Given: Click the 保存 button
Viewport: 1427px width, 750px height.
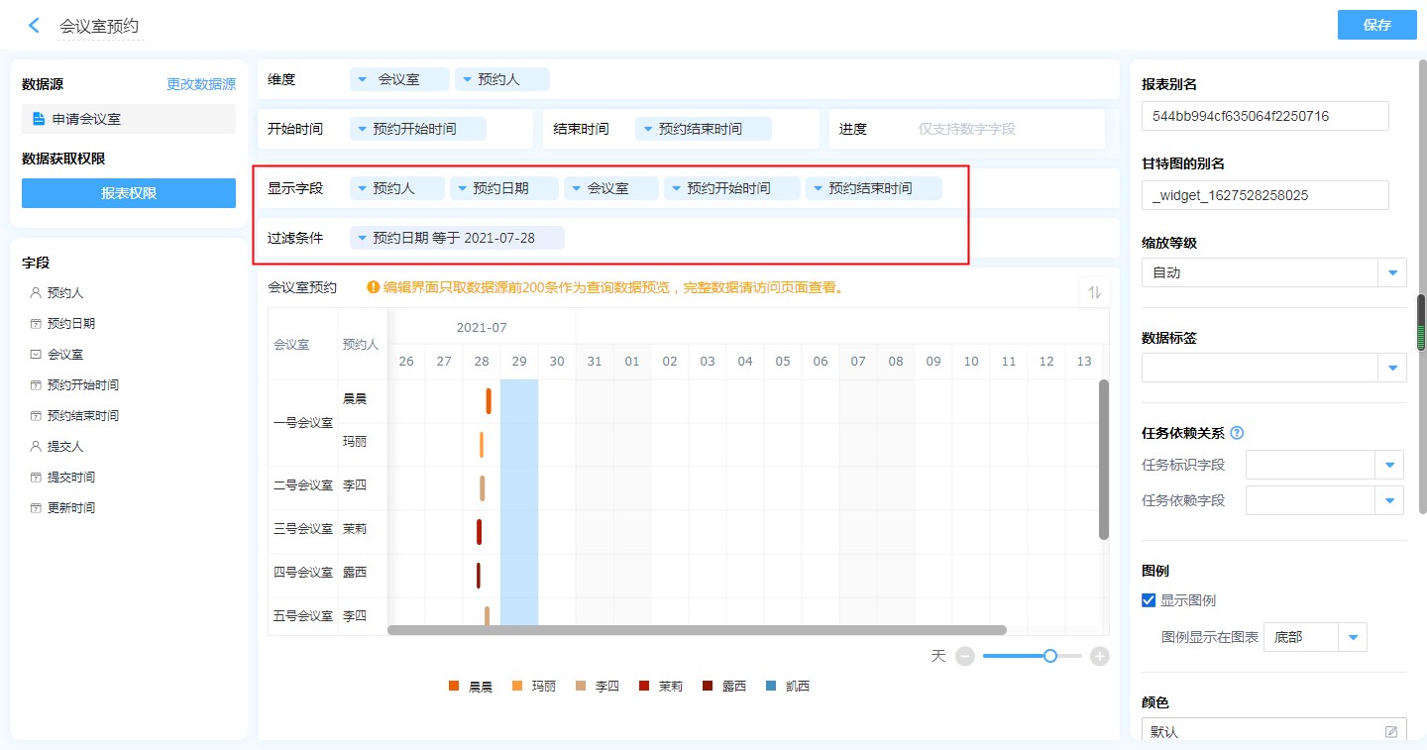Looking at the screenshot, I should [1376, 25].
